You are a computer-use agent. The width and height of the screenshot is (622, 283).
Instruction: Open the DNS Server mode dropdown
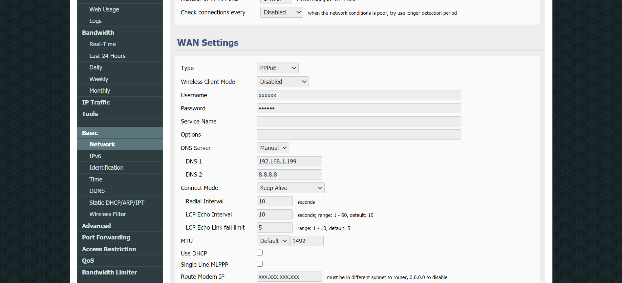click(272, 148)
